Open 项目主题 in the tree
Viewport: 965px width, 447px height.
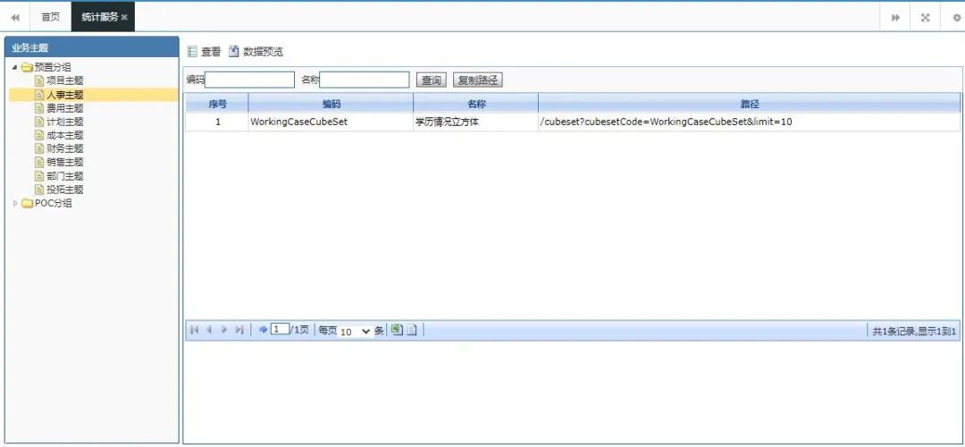click(x=64, y=80)
